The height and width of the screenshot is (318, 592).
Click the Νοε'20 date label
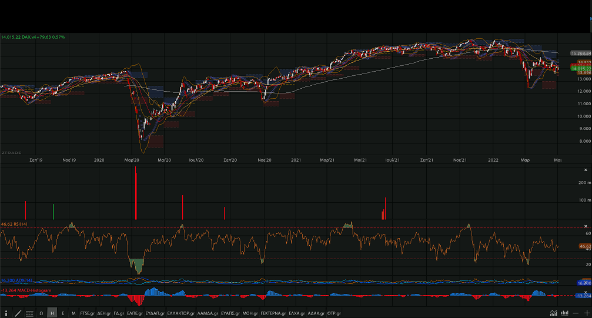[x=265, y=160]
